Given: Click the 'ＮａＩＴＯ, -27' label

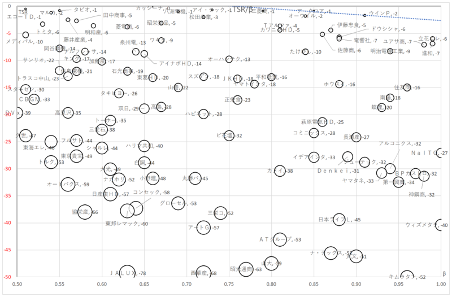Looking at the screenshot, I should click(x=429, y=153).
